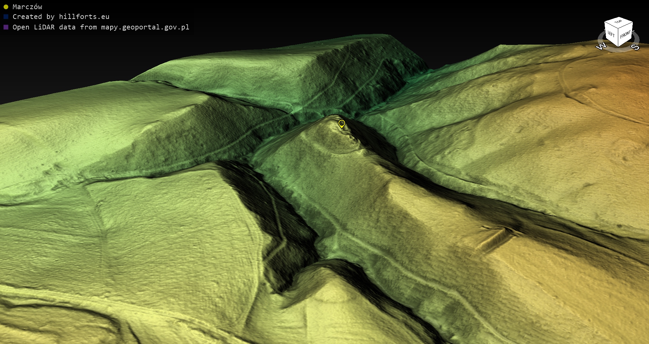Click the purple square legend swatch
Viewport: 649px width, 344px height.
point(6,27)
